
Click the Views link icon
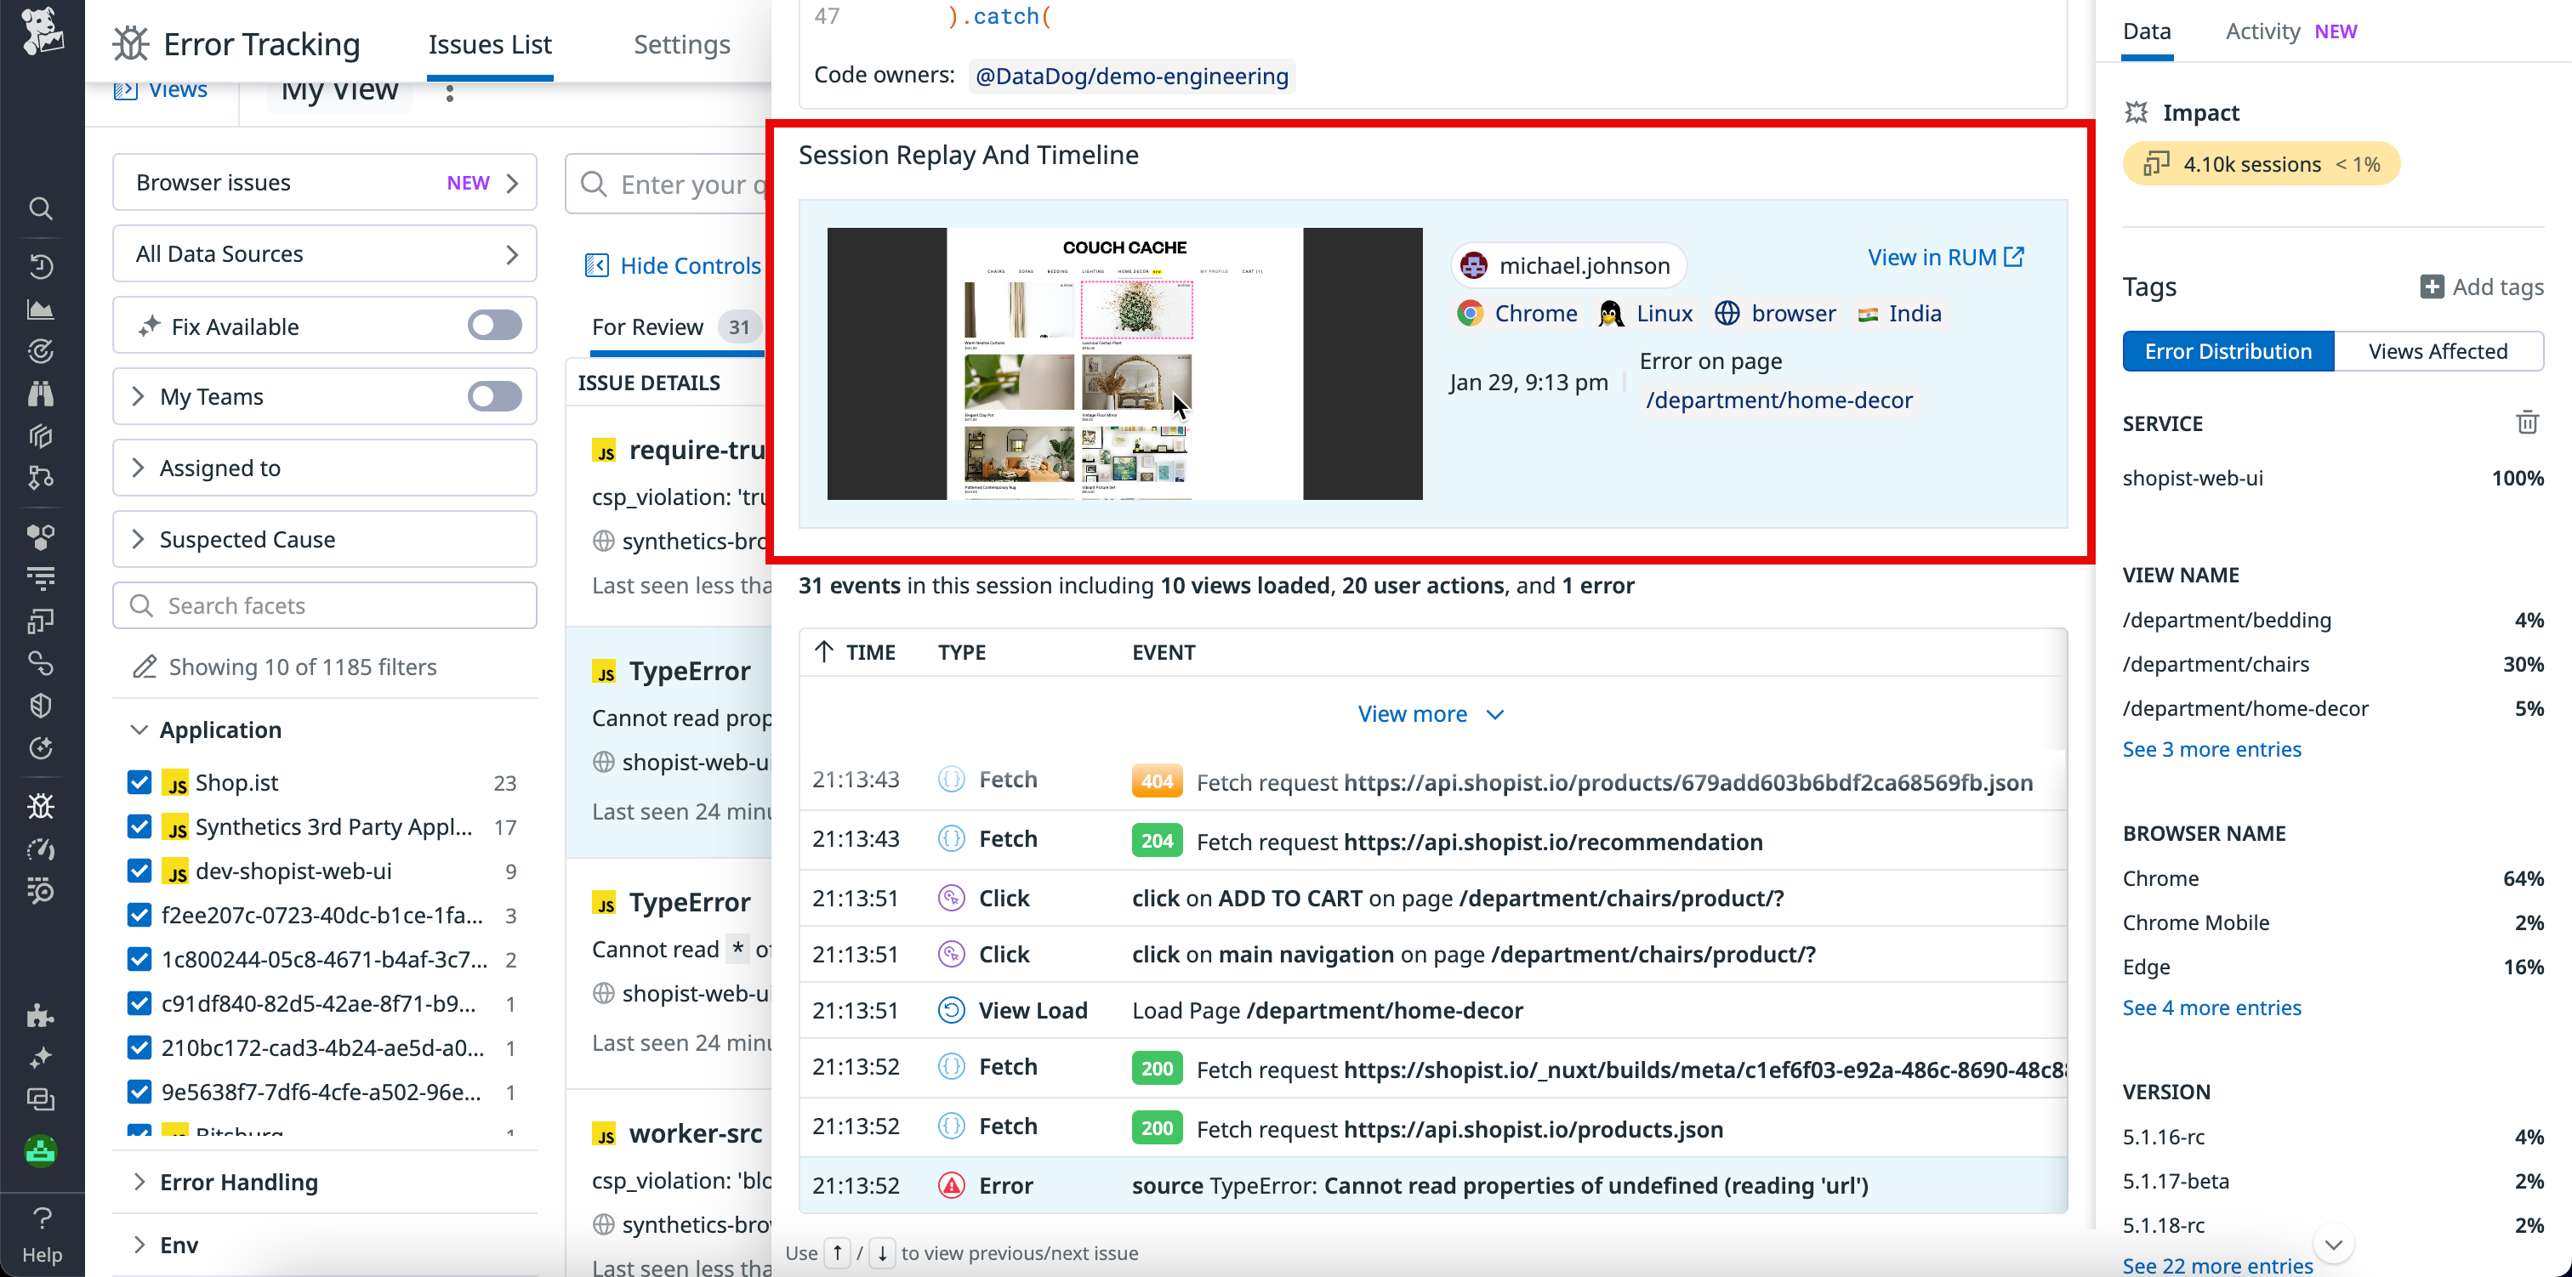[125, 90]
